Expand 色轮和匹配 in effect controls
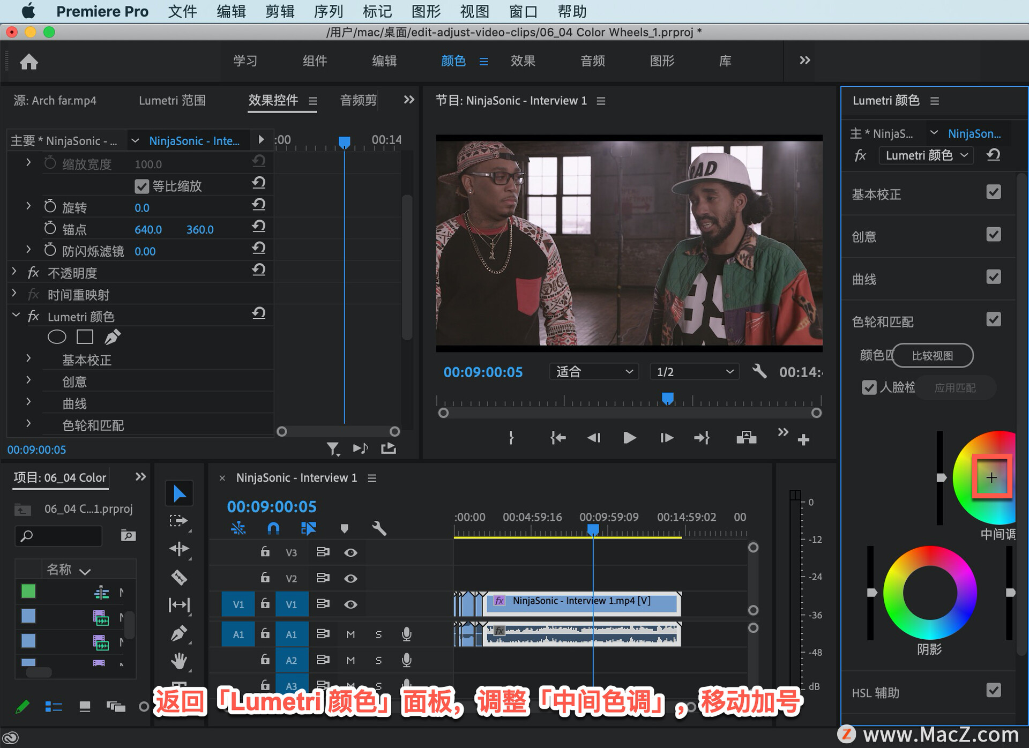Screen dimensions: 1029x748 28,423
